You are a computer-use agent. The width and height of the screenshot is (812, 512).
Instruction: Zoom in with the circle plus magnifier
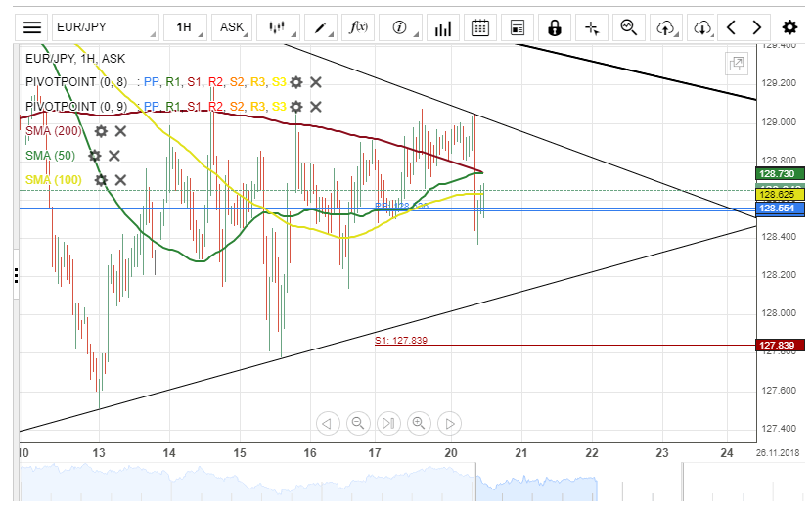click(x=419, y=423)
